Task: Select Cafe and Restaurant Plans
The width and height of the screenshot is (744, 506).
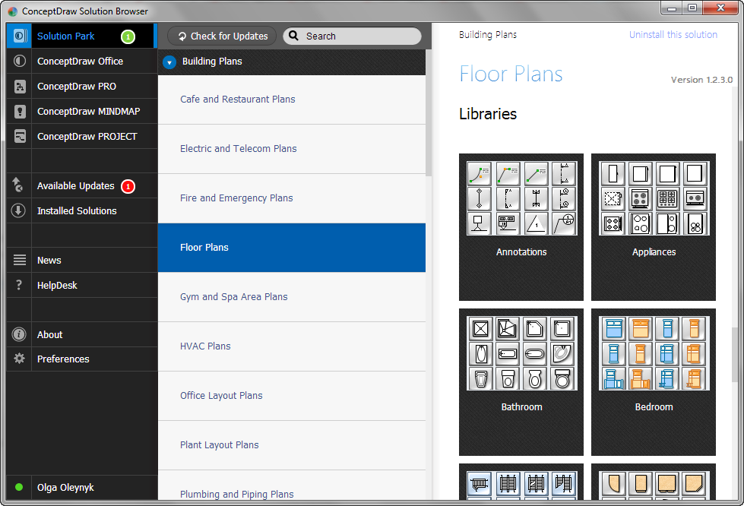Action: [x=291, y=100]
